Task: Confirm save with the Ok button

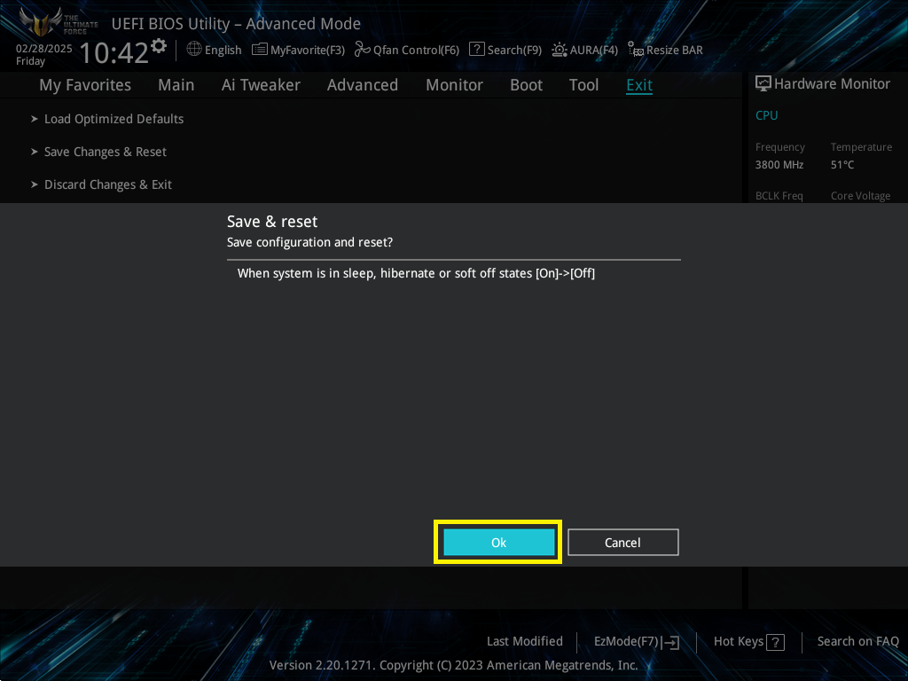Action: [x=498, y=543]
